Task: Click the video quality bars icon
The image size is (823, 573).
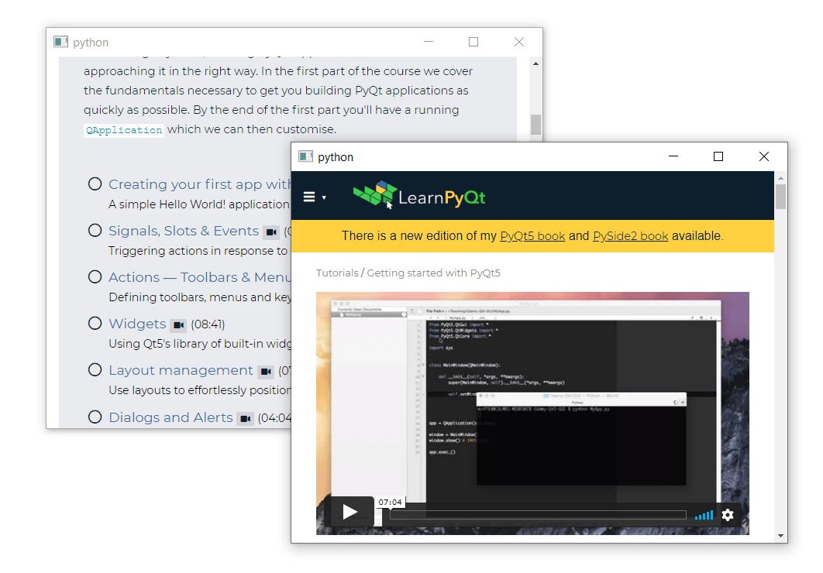Action: 704,515
